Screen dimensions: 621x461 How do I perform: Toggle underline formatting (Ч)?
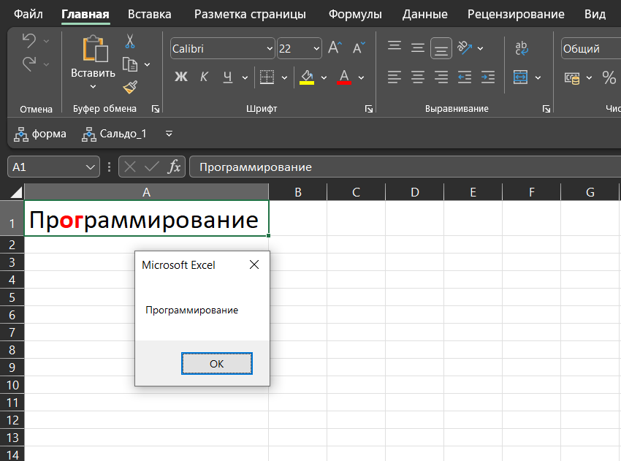(x=228, y=77)
